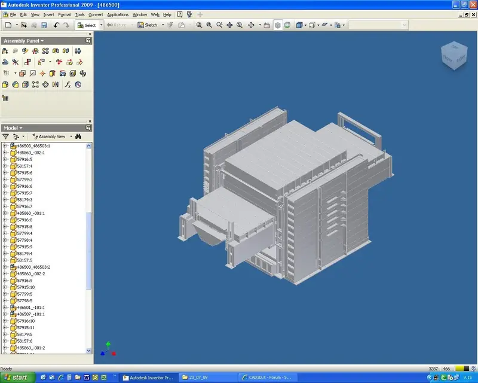
Task: Click the Open file icon in toolbar
Action: click(24, 25)
